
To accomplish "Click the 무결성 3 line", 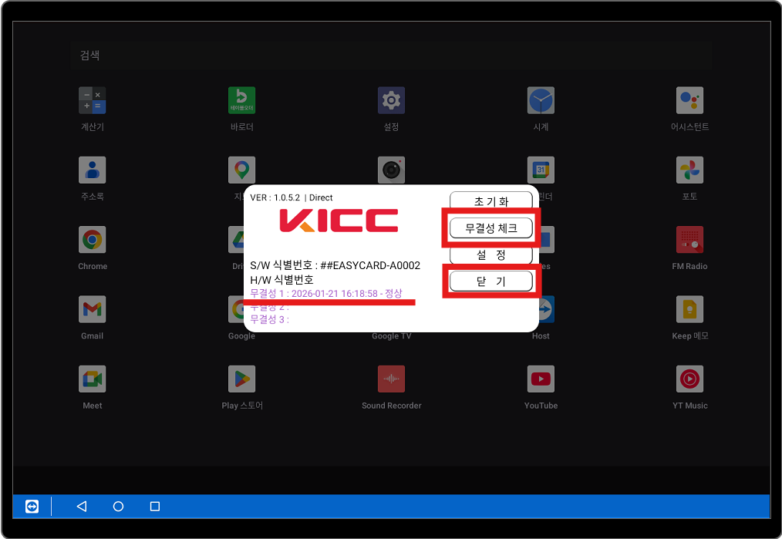I will click(269, 319).
